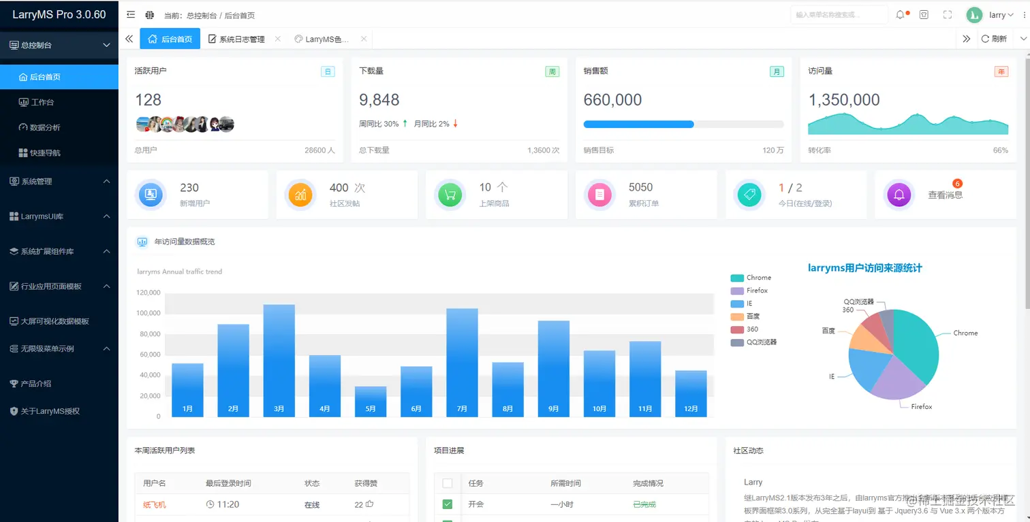Expand the LarrymsUI库 sidebar menu
Viewport: 1030px width, 522px height.
pos(59,216)
